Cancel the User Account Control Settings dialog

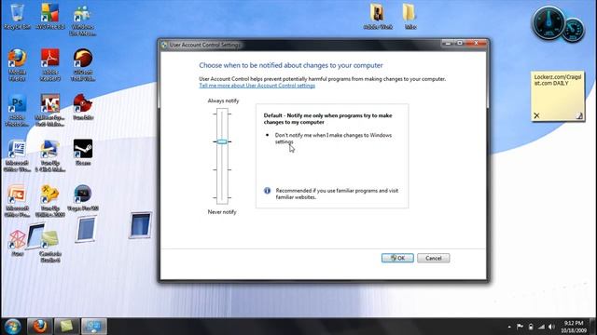coord(433,258)
